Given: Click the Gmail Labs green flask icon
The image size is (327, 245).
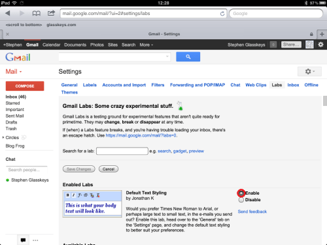Looking at the screenshot, I should tap(180, 106).
